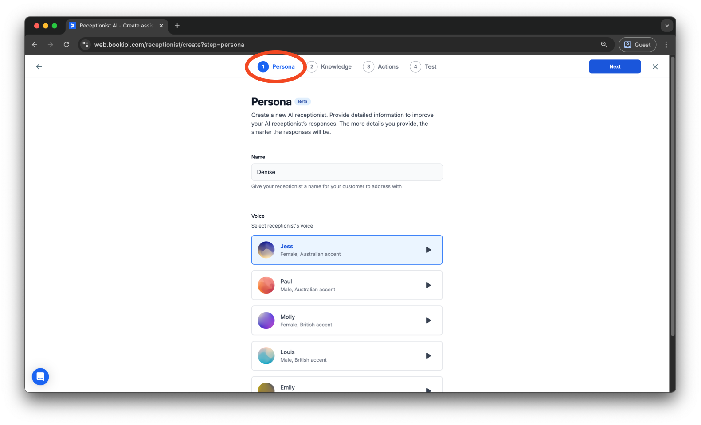Open the Guest profile button
Image resolution: width=701 pixels, height=425 pixels.
(637, 45)
